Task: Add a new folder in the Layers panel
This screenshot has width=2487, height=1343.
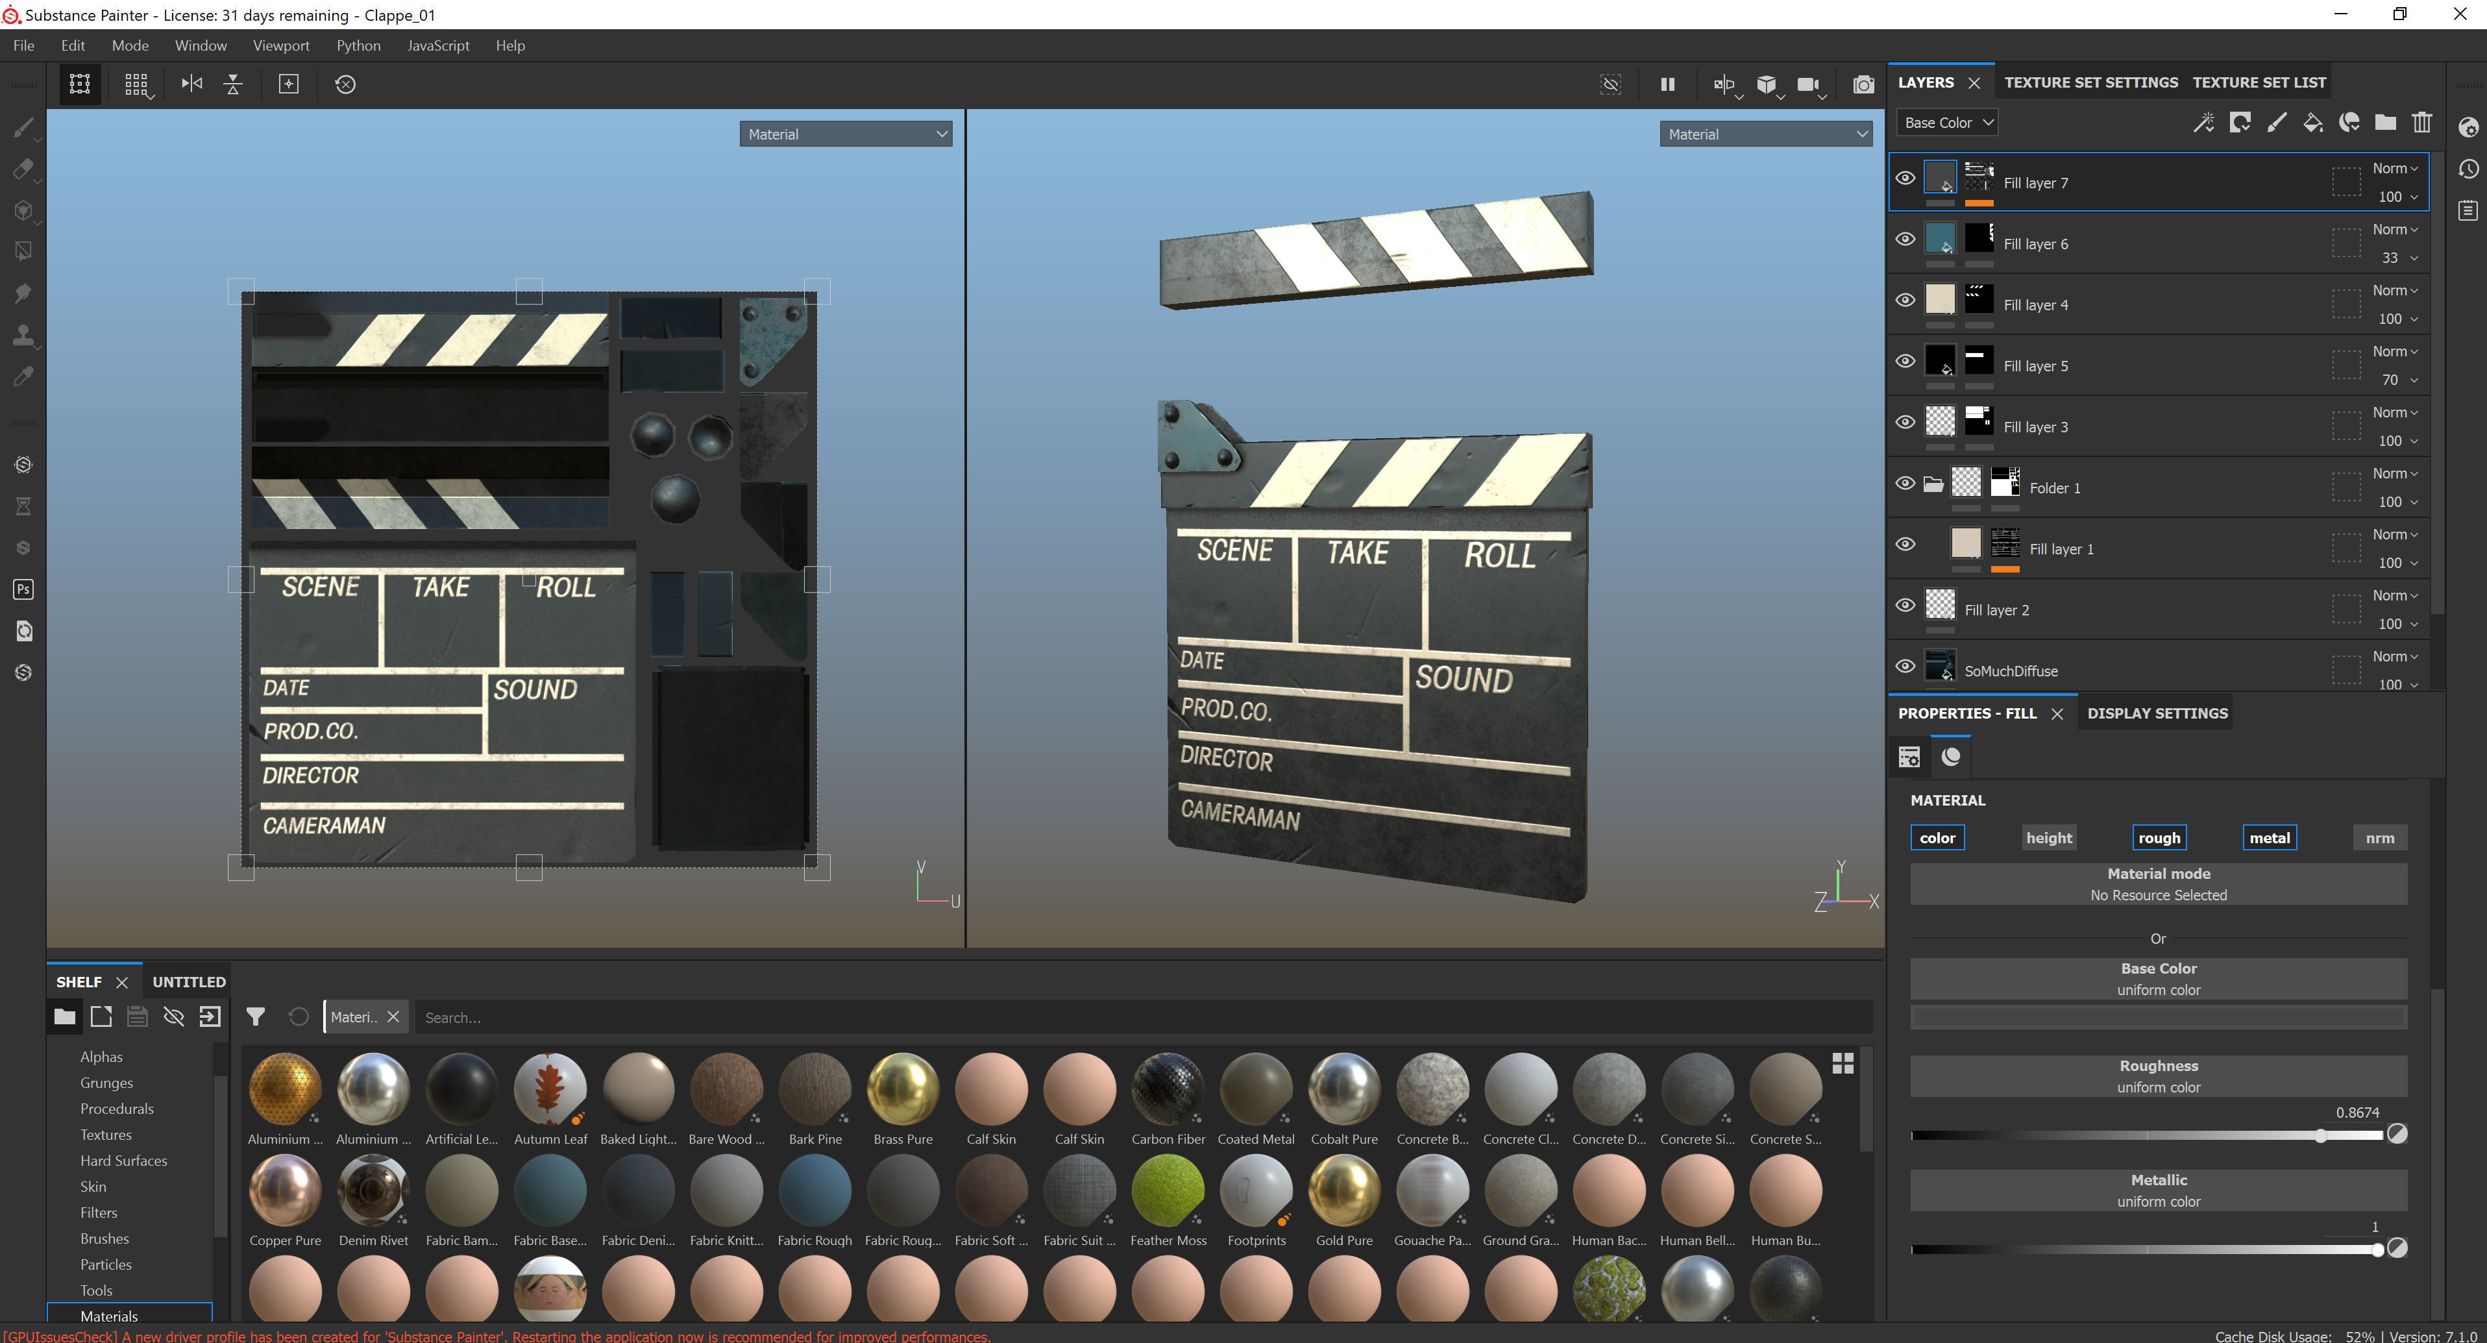Action: (x=2384, y=123)
